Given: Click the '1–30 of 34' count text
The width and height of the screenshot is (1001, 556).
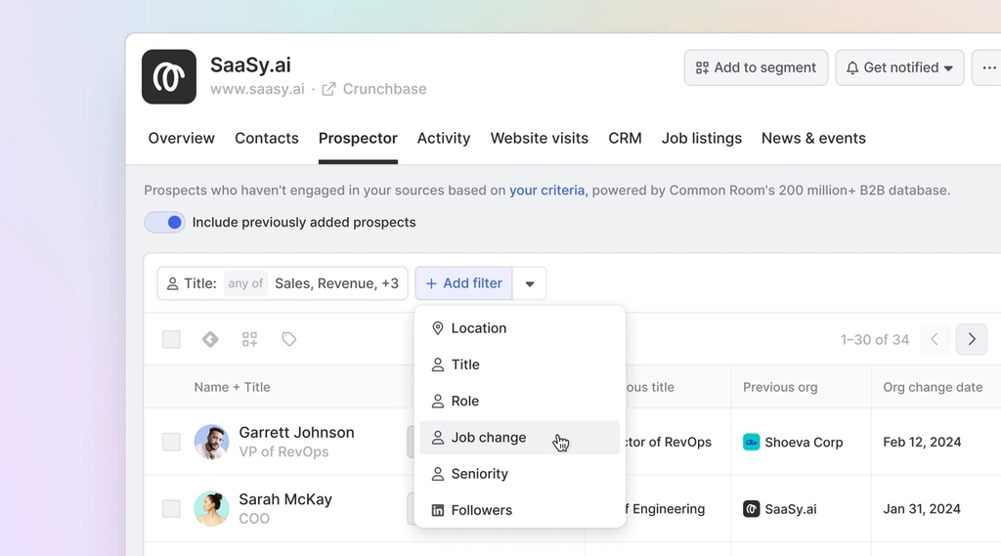Looking at the screenshot, I should coord(875,340).
